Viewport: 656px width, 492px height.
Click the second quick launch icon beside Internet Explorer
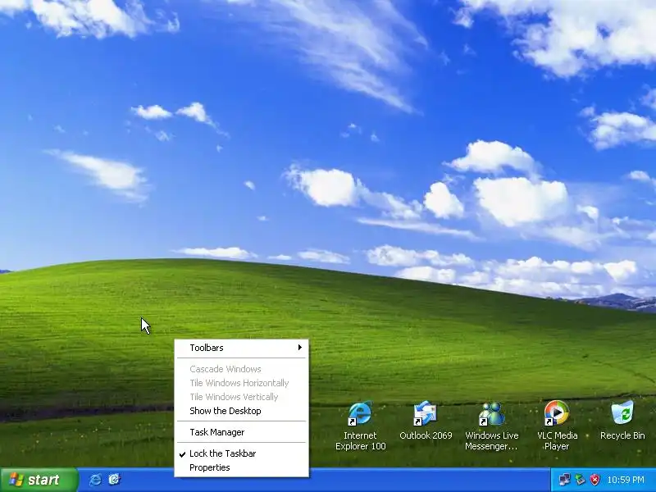pyautogui.click(x=114, y=480)
